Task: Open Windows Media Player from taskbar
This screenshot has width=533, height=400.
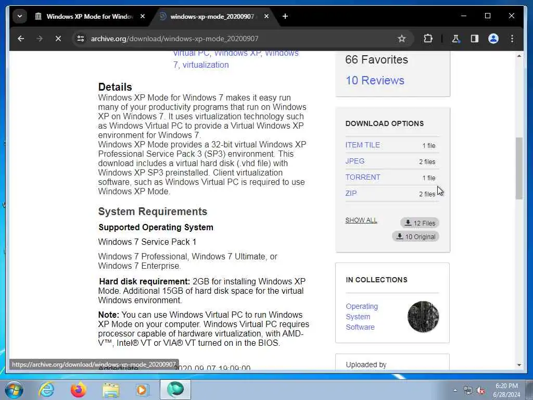Action: (x=143, y=390)
